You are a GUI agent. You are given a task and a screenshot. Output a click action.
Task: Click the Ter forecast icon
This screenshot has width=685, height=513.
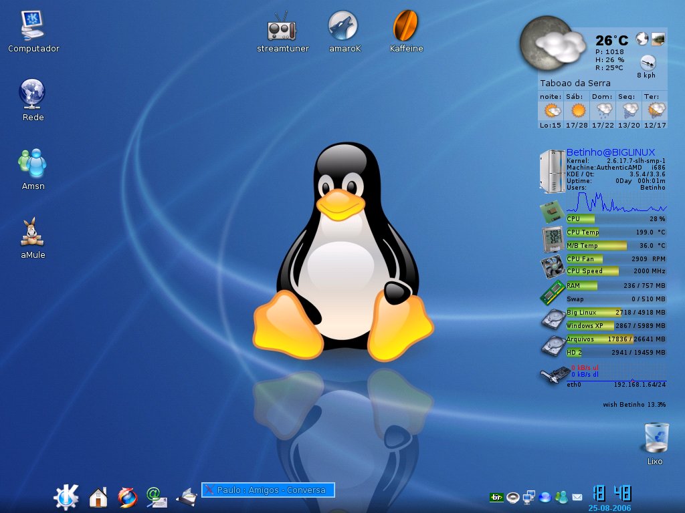click(x=656, y=110)
